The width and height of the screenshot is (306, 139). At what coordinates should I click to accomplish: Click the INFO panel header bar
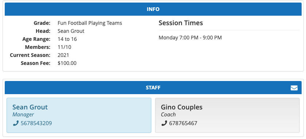click(x=153, y=9)
